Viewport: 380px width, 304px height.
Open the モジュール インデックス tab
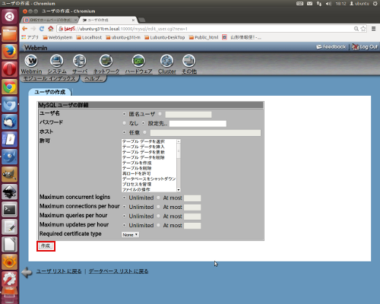pyautogui.click(x=49, y=78)
